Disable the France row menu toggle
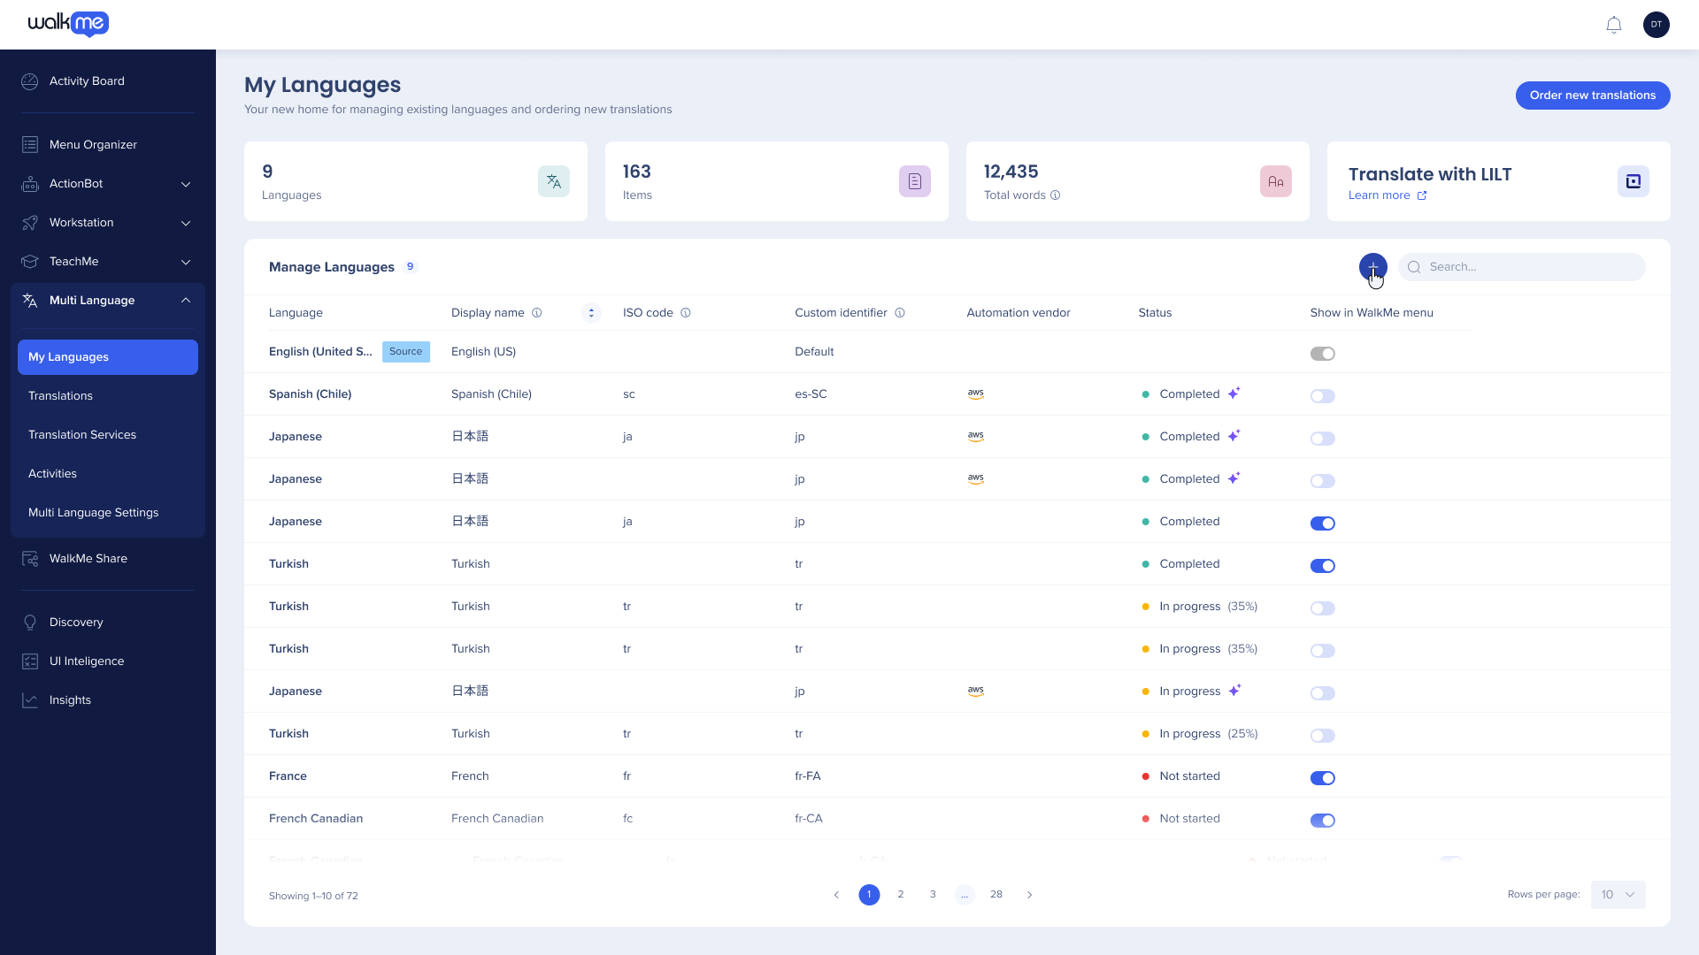 (x=1322, y=778)
